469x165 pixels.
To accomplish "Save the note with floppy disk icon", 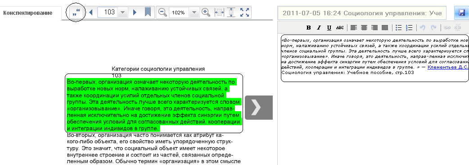I will pyautogui.click(x=462, y=13).
